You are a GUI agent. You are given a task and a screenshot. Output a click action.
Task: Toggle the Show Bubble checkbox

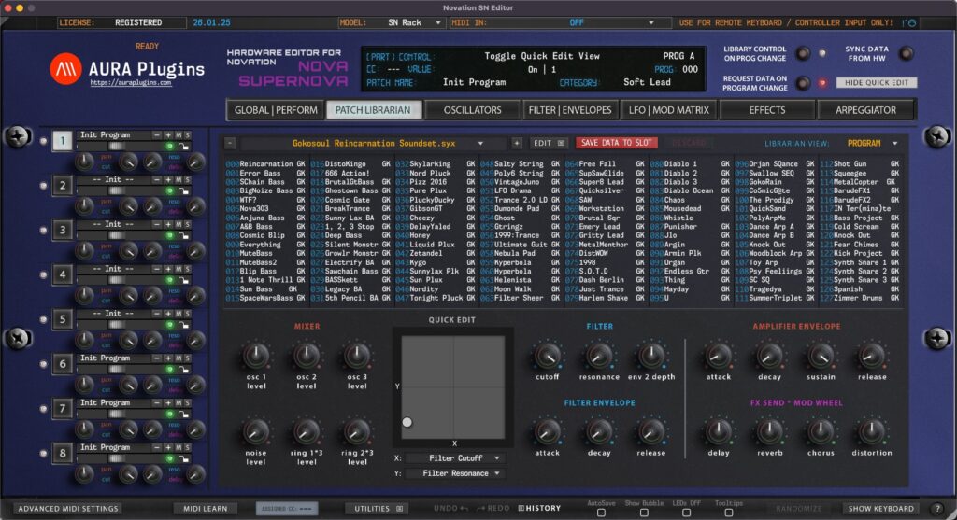644,513
